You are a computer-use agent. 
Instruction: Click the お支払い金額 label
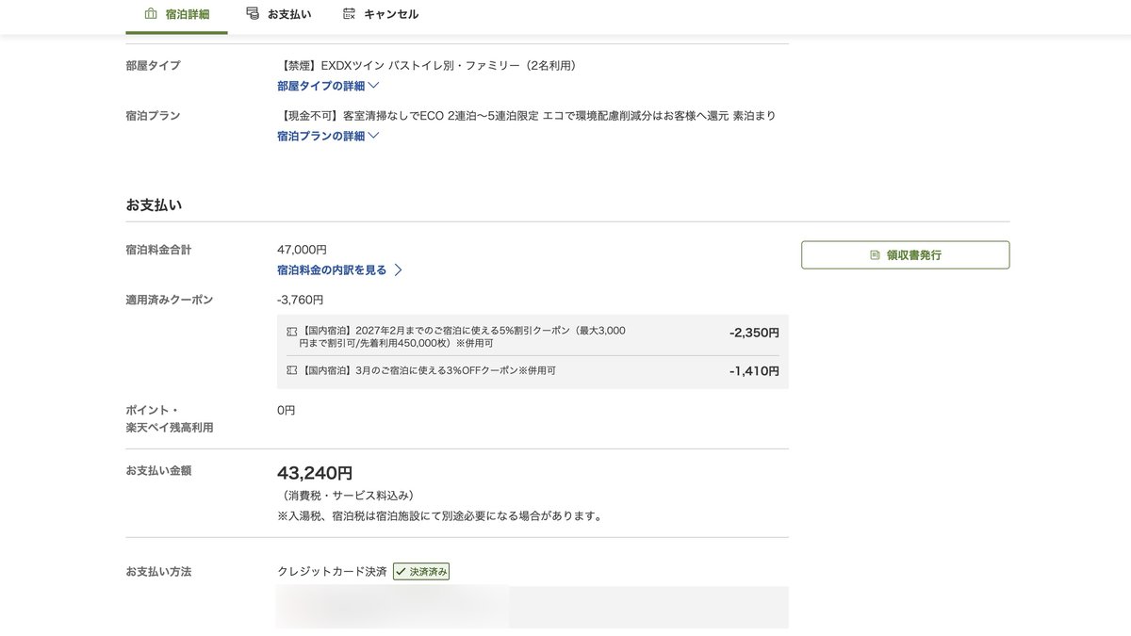(x=158, y=470)
